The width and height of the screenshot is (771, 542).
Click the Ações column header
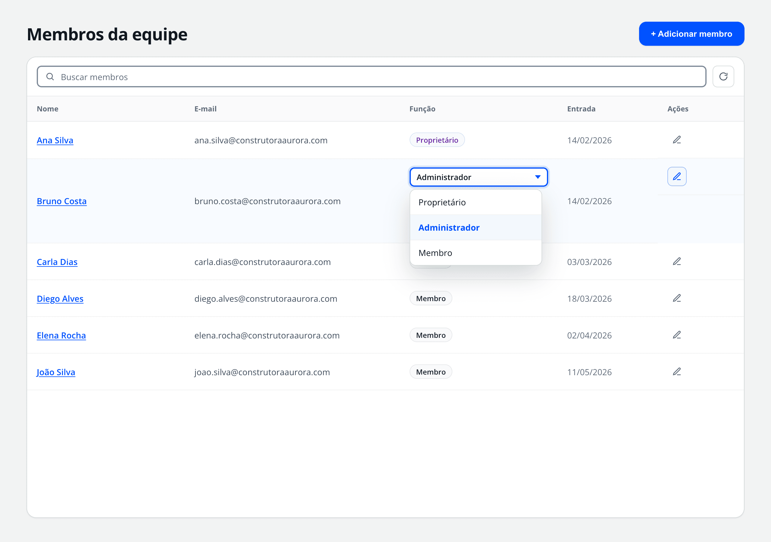click(x=678, y=109)
